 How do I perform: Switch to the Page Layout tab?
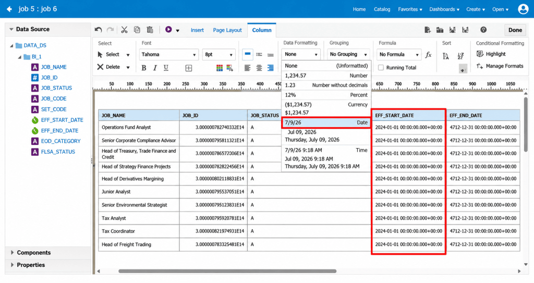(x=227, y=30)
